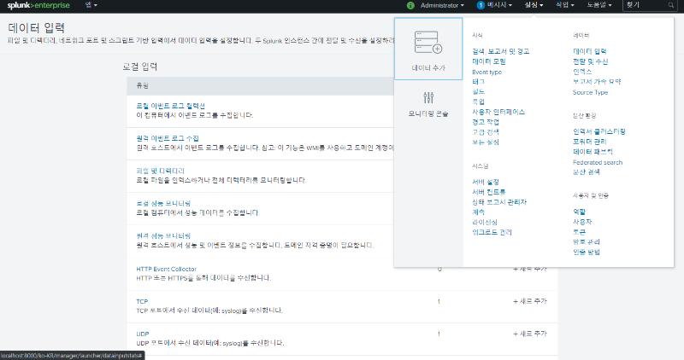The width and height of the screenshot is (684, 360).
Task: Click the 데이터 추가 (Add Data) icon
Action: tap(428, 49)
